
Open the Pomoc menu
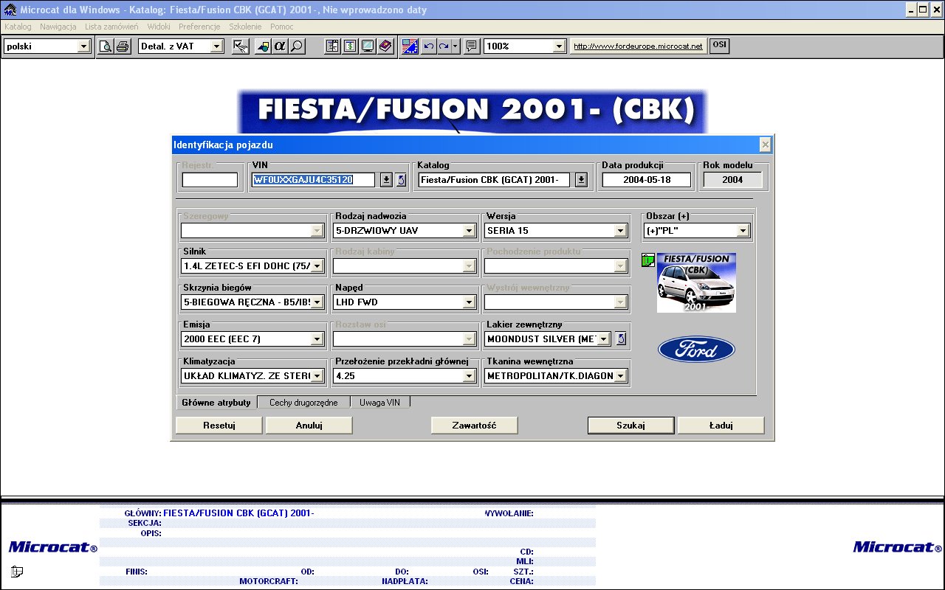click(x=282, y=27)
